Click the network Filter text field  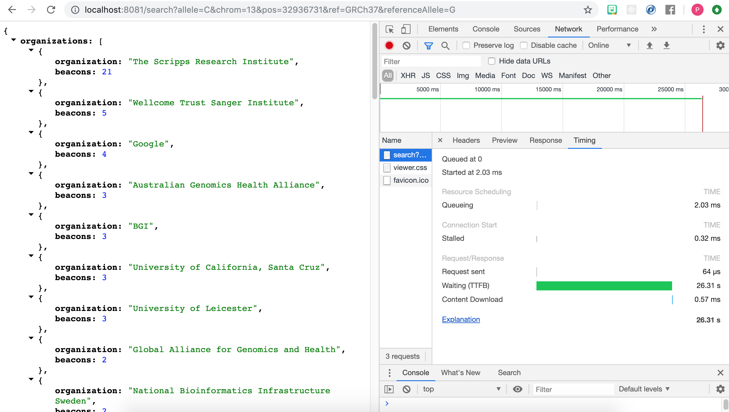click(x=431, y=61)
